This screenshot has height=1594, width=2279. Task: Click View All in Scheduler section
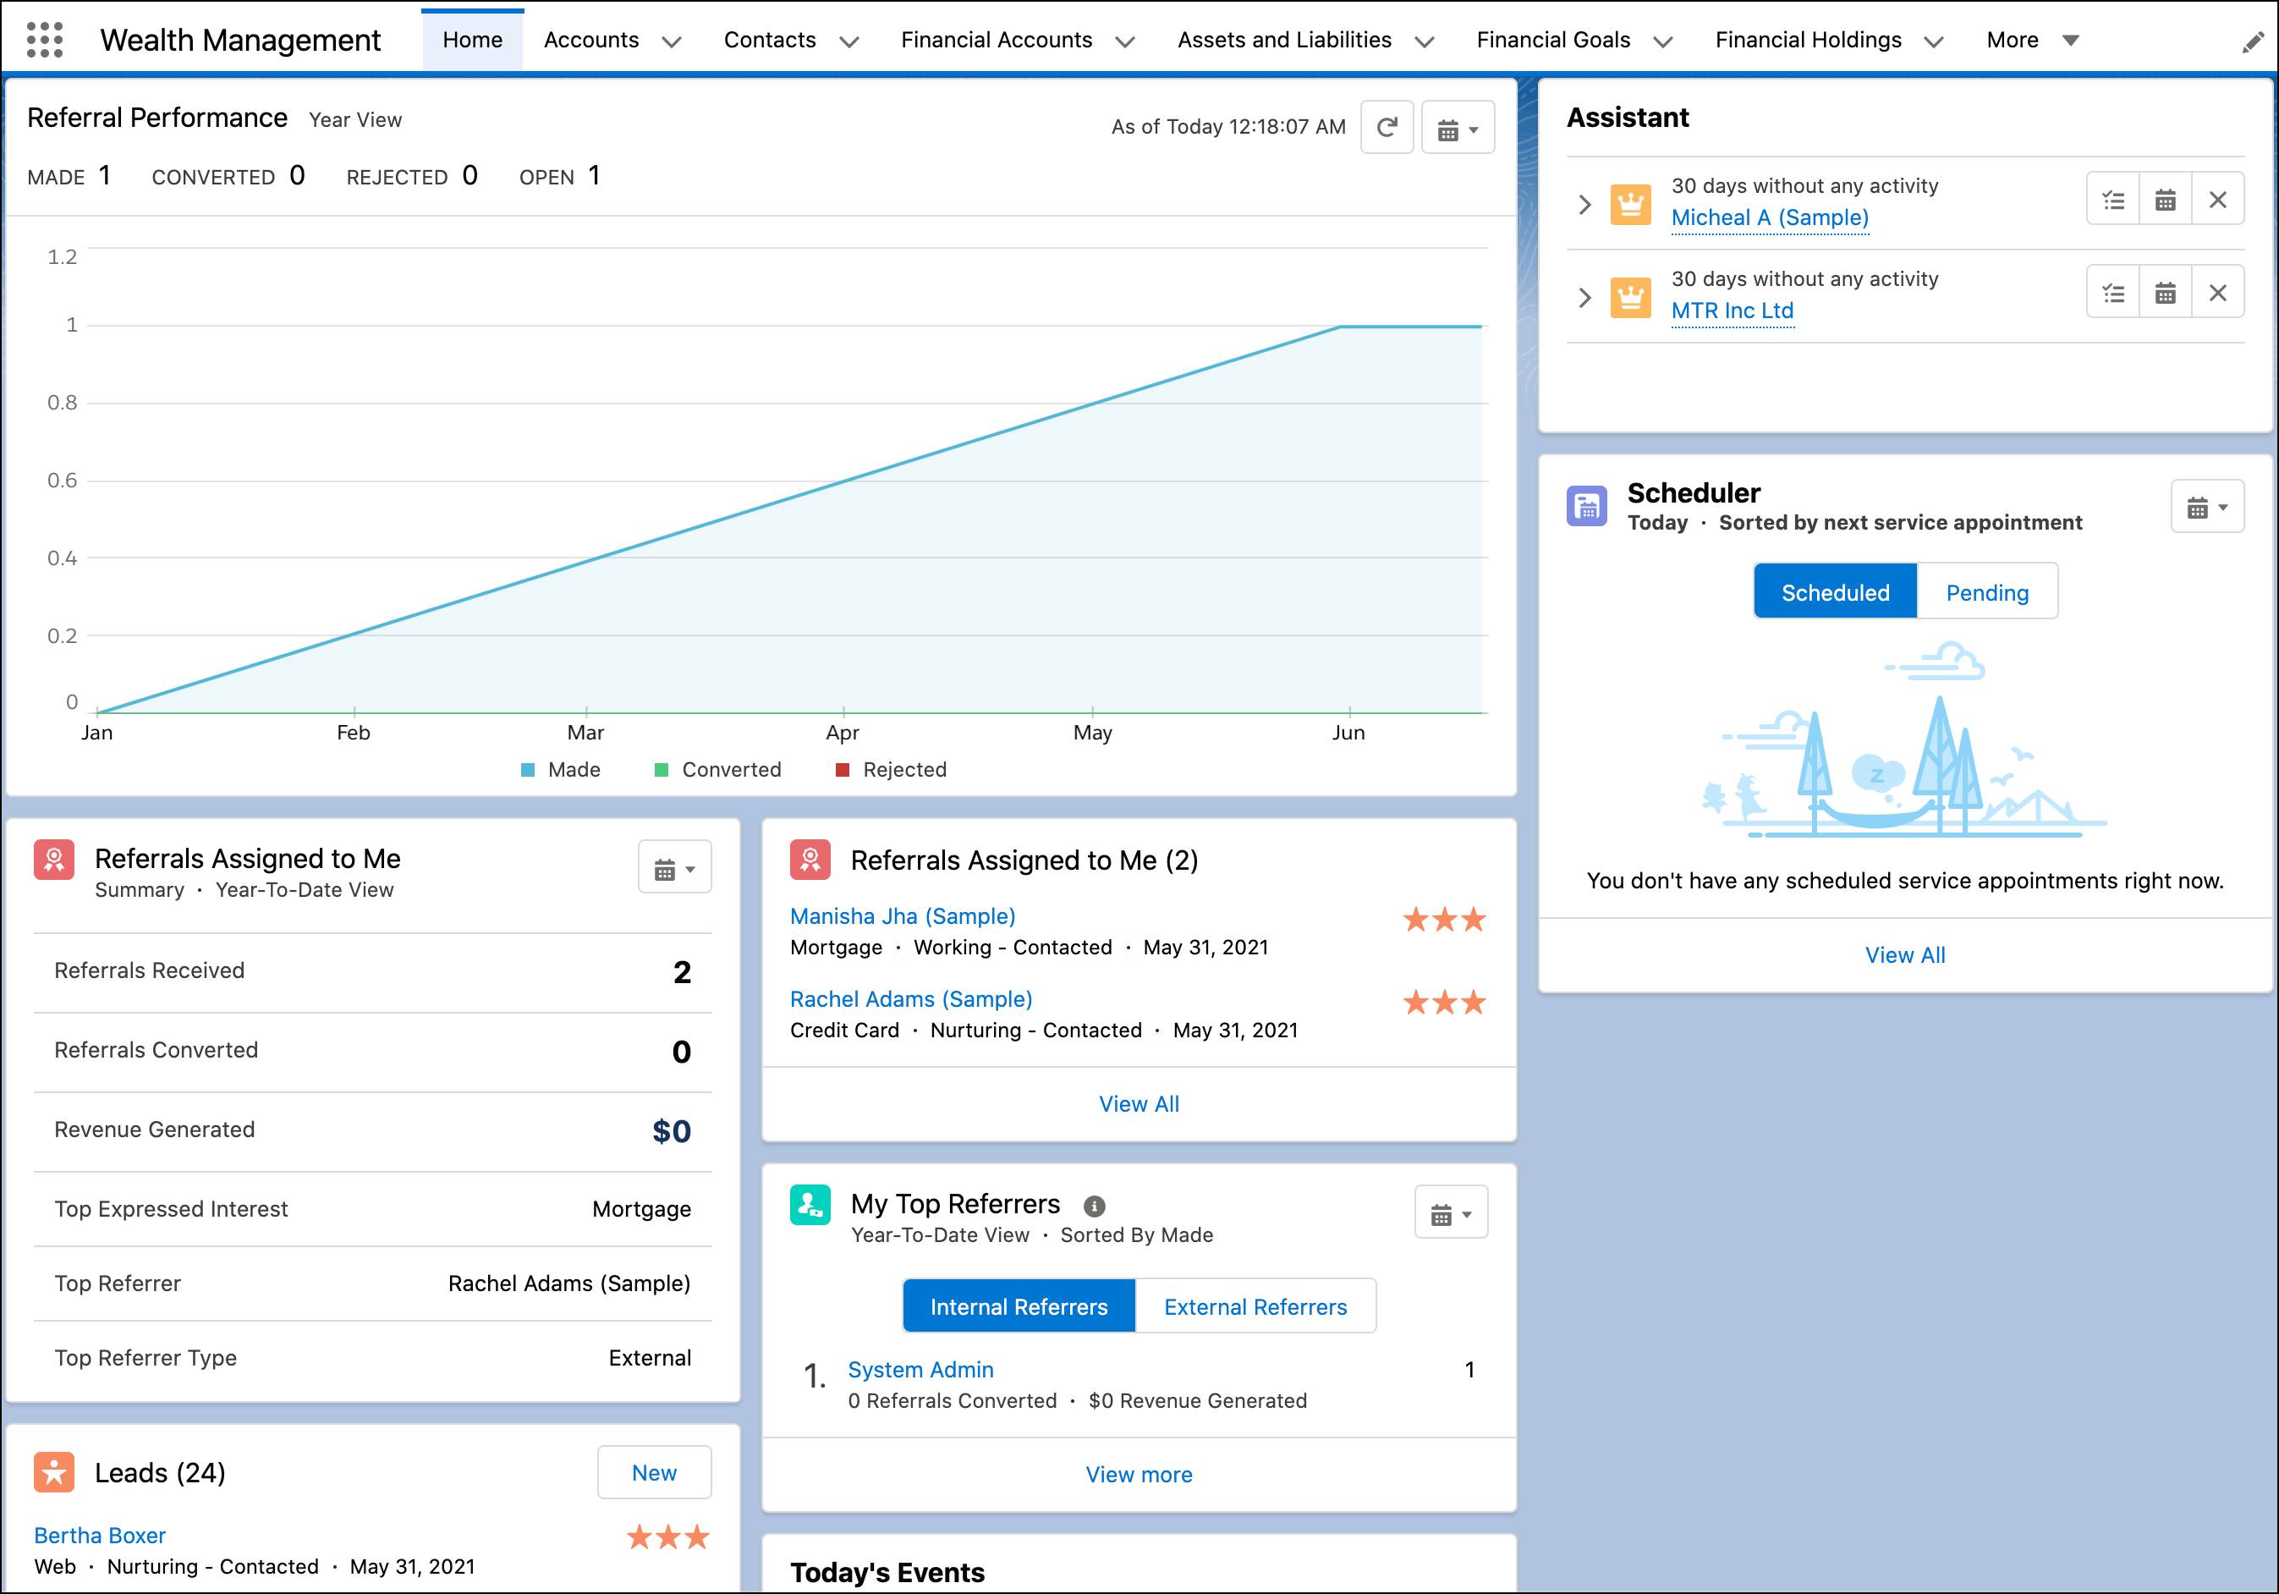[1905, 954]
